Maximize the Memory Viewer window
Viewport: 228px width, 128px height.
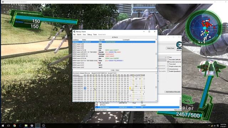[x=149, y=32]
